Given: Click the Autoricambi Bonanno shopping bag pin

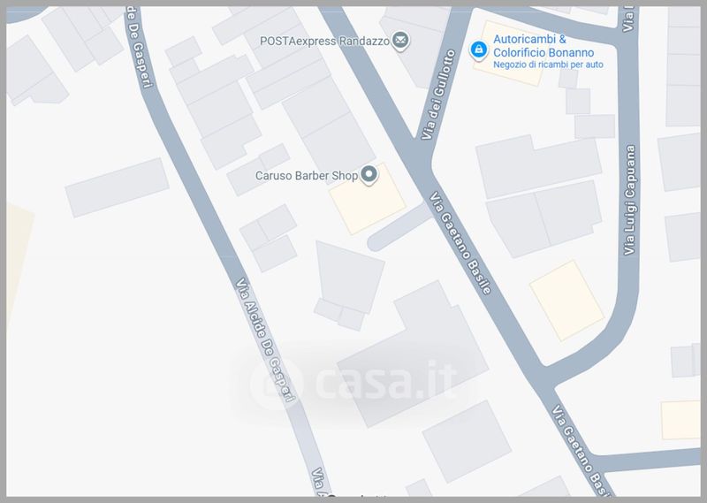Looking at the screenshot, I should tap(478, 50).
